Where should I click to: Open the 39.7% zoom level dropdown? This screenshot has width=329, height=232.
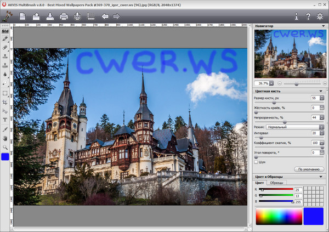point(265,83)
